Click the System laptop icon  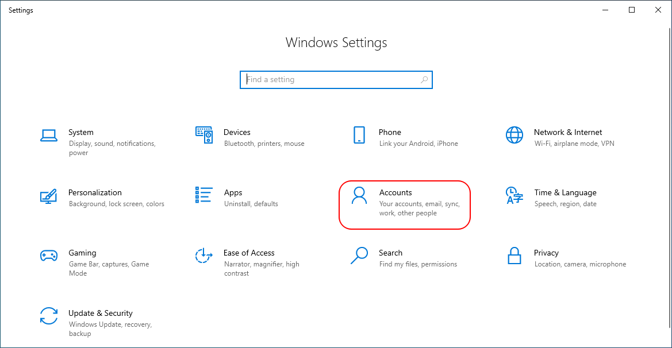tap(49, 136)
